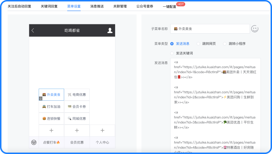Select the 发送消息 radio option
Viewport: 272px width, 154px height.
(x=172, y=44)
